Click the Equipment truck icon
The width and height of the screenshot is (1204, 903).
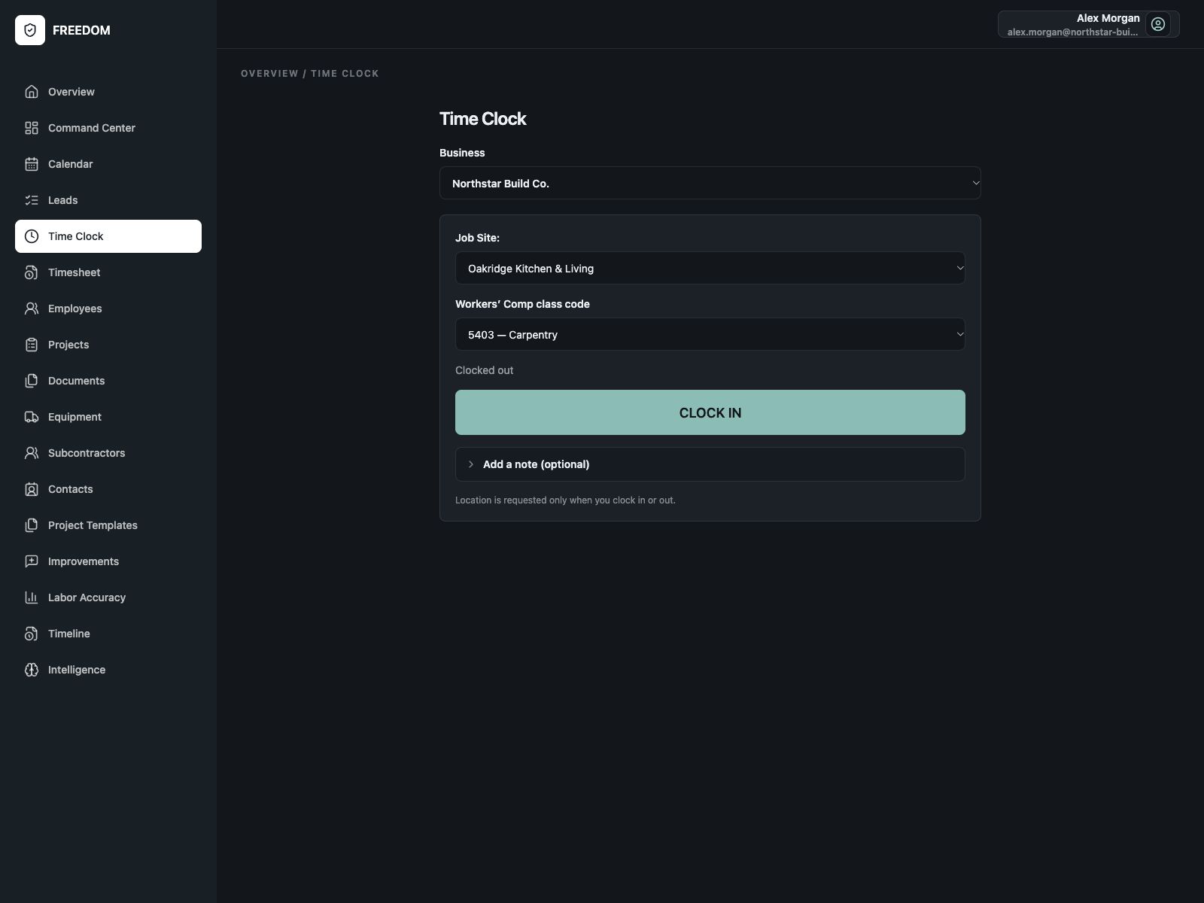pos(32,417)
